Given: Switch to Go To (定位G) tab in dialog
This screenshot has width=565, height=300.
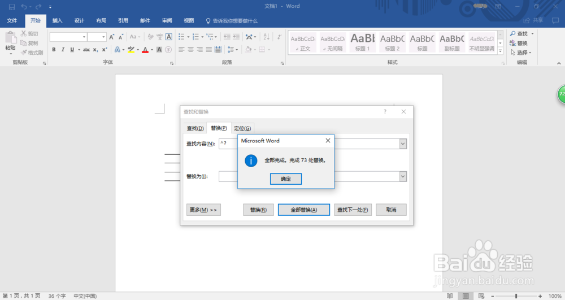Looking at the screenshot, I should point(242,128).
